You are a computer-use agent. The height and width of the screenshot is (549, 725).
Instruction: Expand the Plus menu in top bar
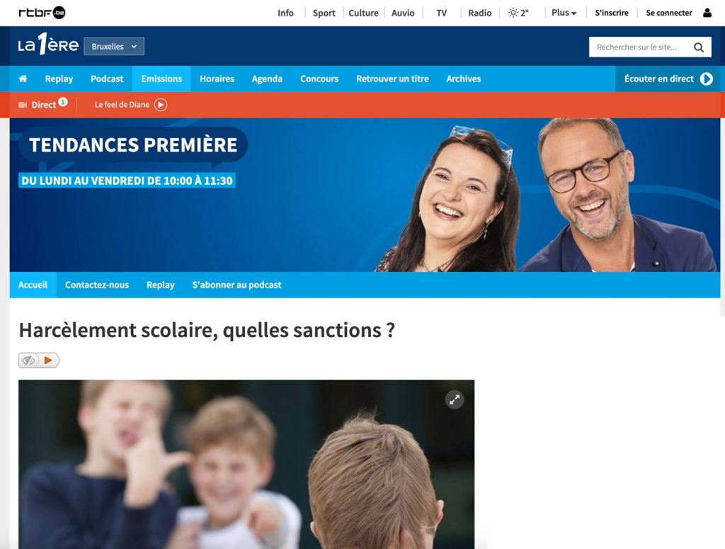click(564, 13)
